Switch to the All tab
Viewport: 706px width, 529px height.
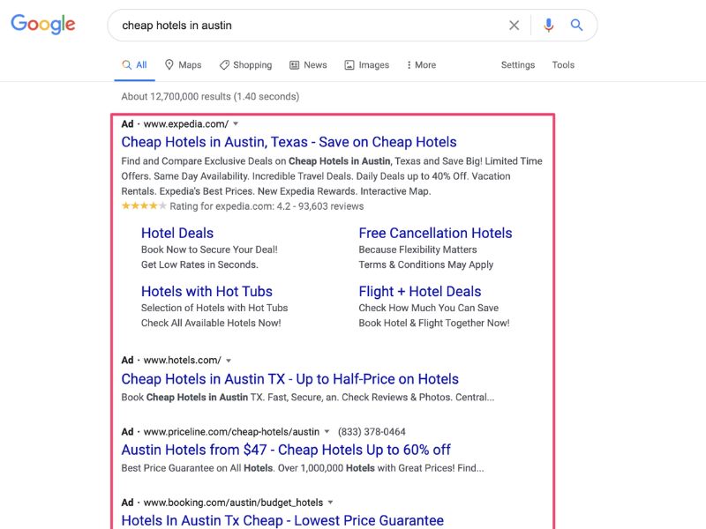point(135,64)
